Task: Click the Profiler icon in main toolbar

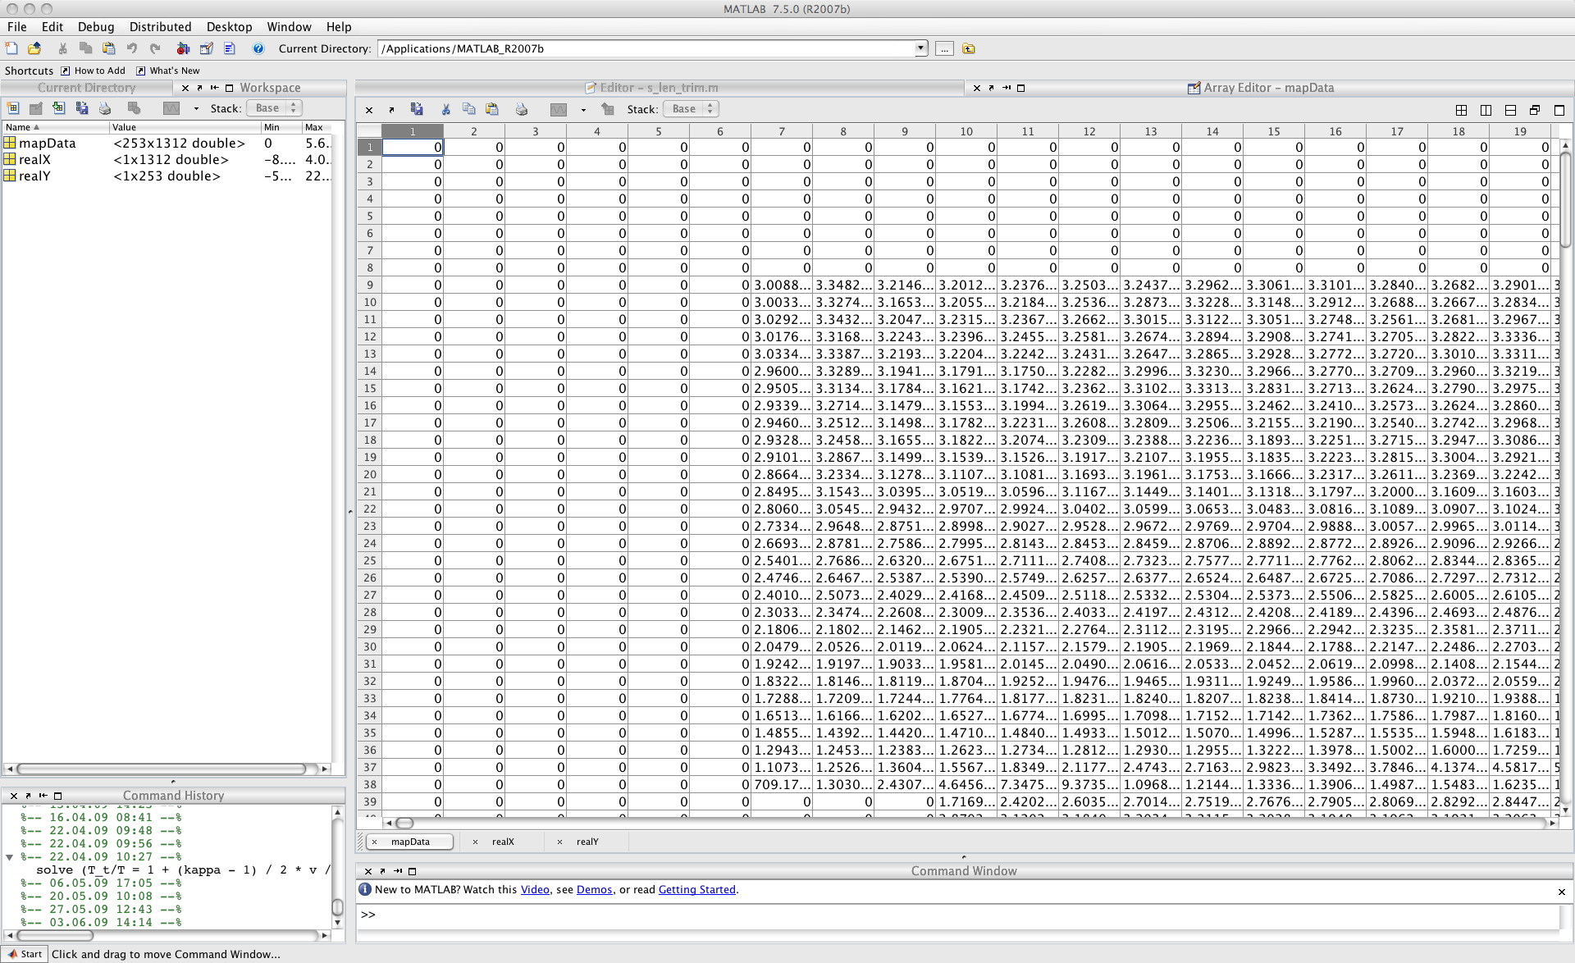Action: pyautogui.click(x=230, y=49)
